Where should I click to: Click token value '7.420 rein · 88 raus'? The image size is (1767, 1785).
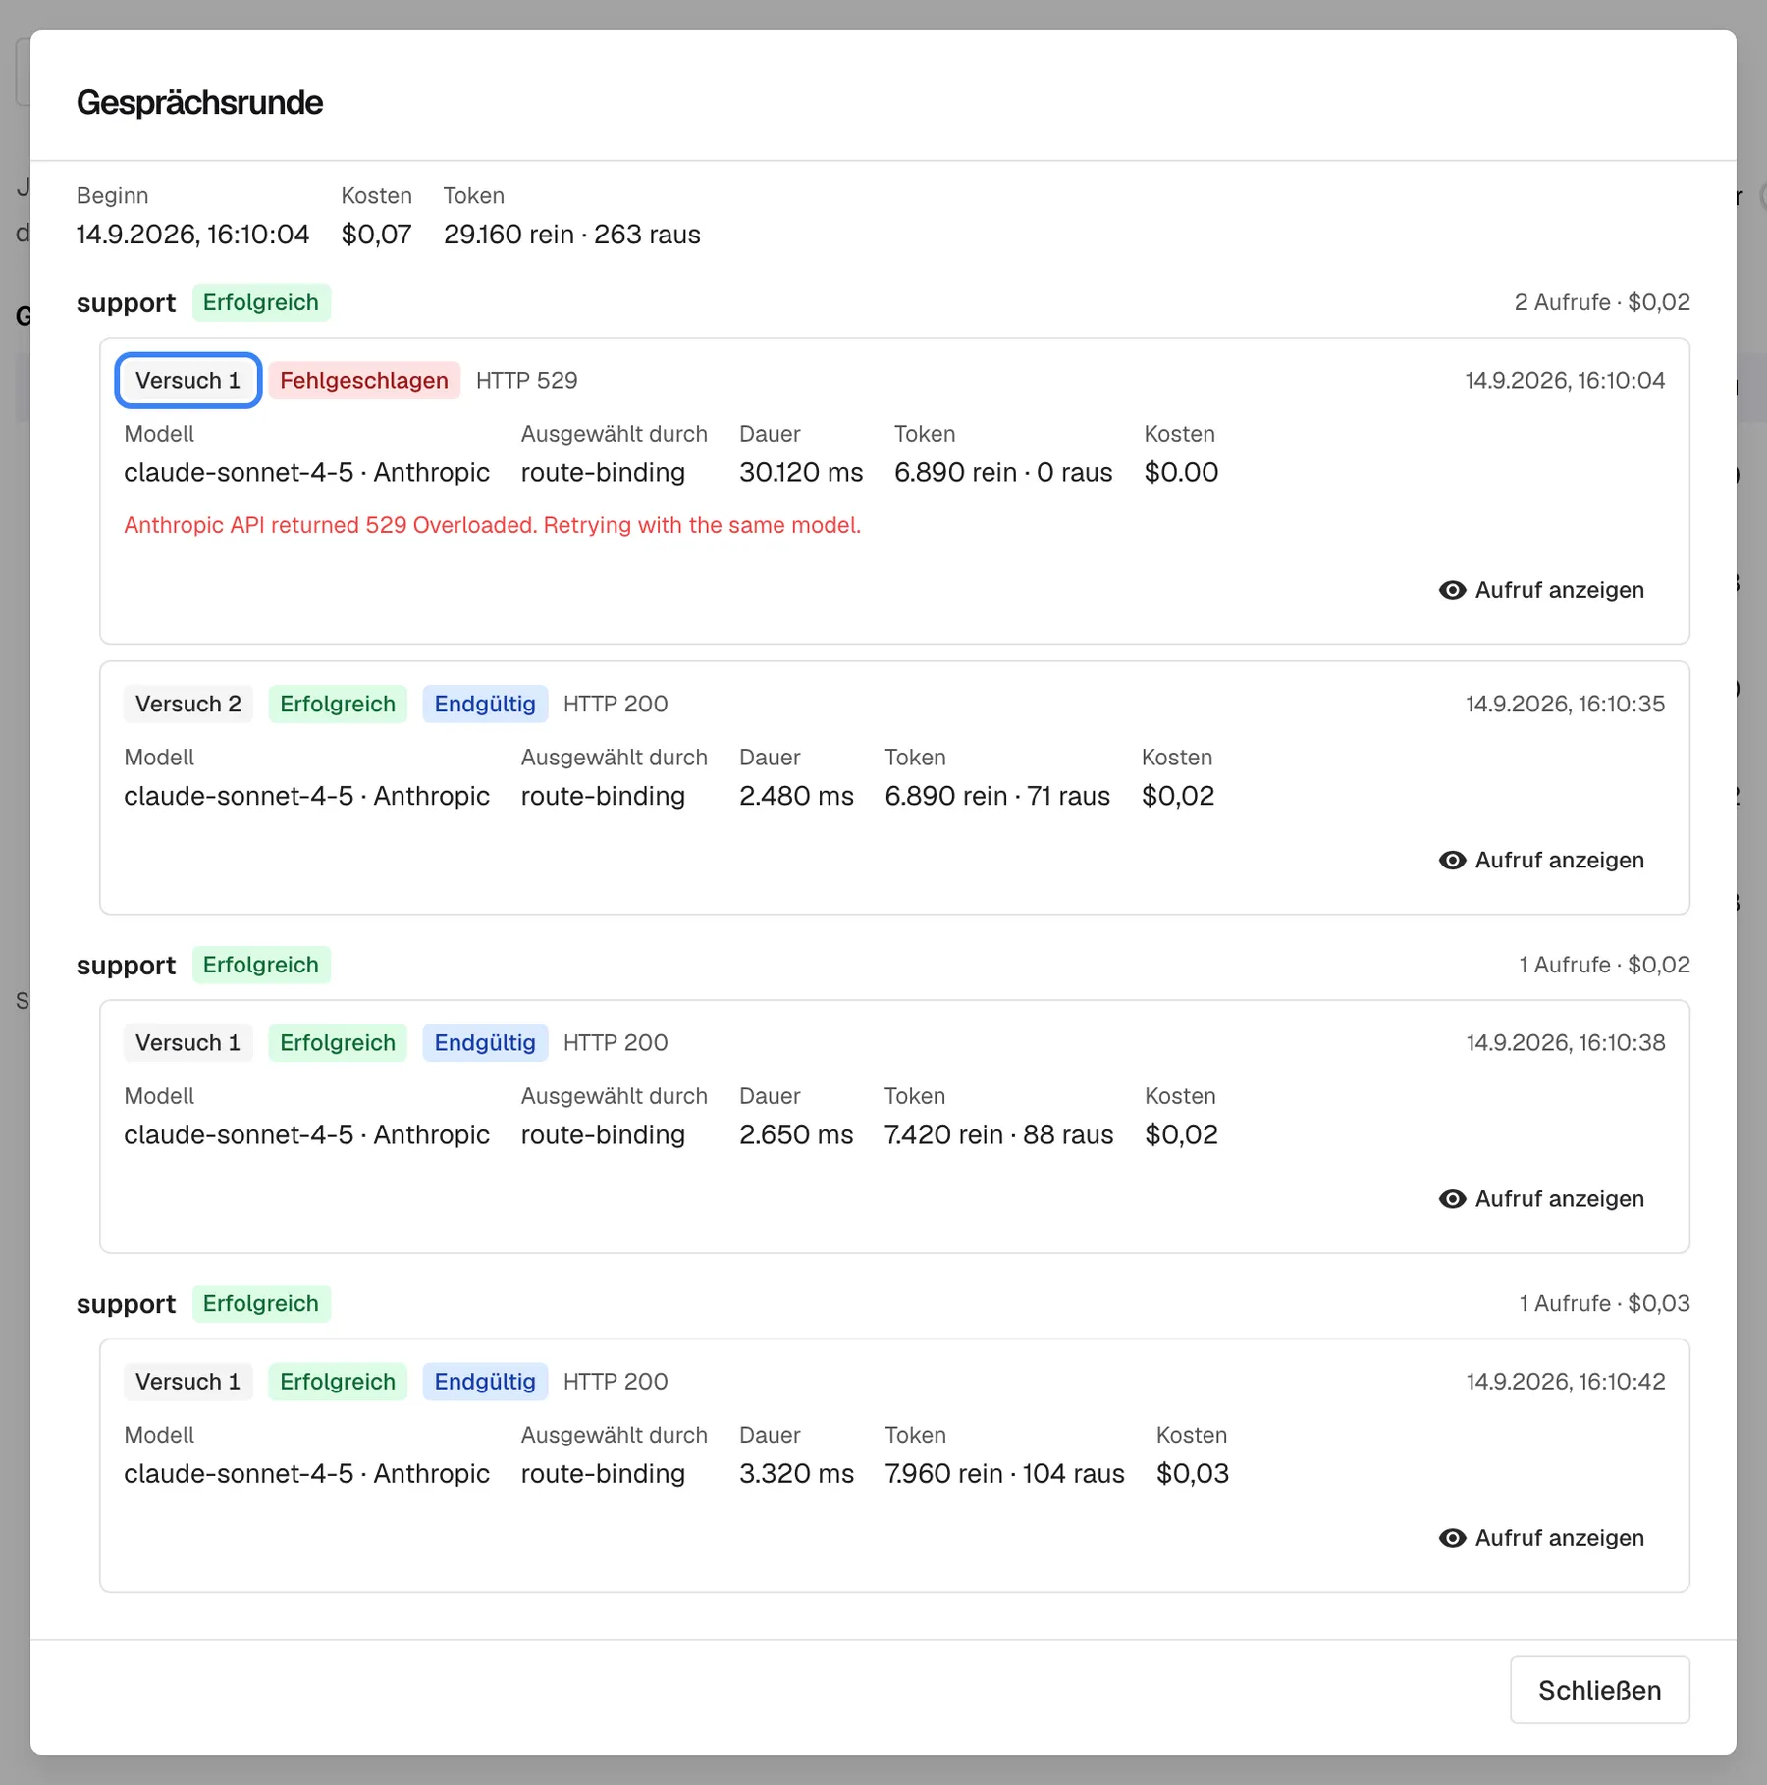point(998,1134)
